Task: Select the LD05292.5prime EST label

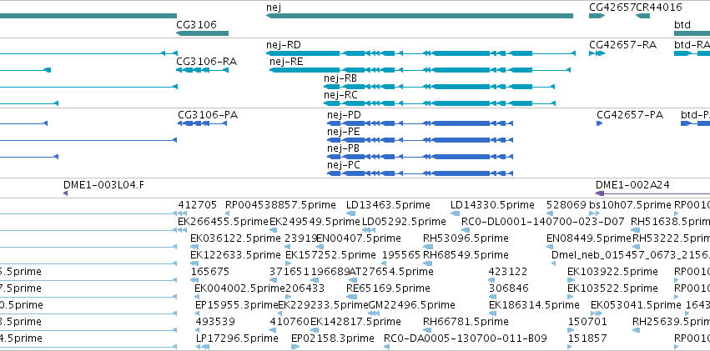Action: tap(404, 222)
